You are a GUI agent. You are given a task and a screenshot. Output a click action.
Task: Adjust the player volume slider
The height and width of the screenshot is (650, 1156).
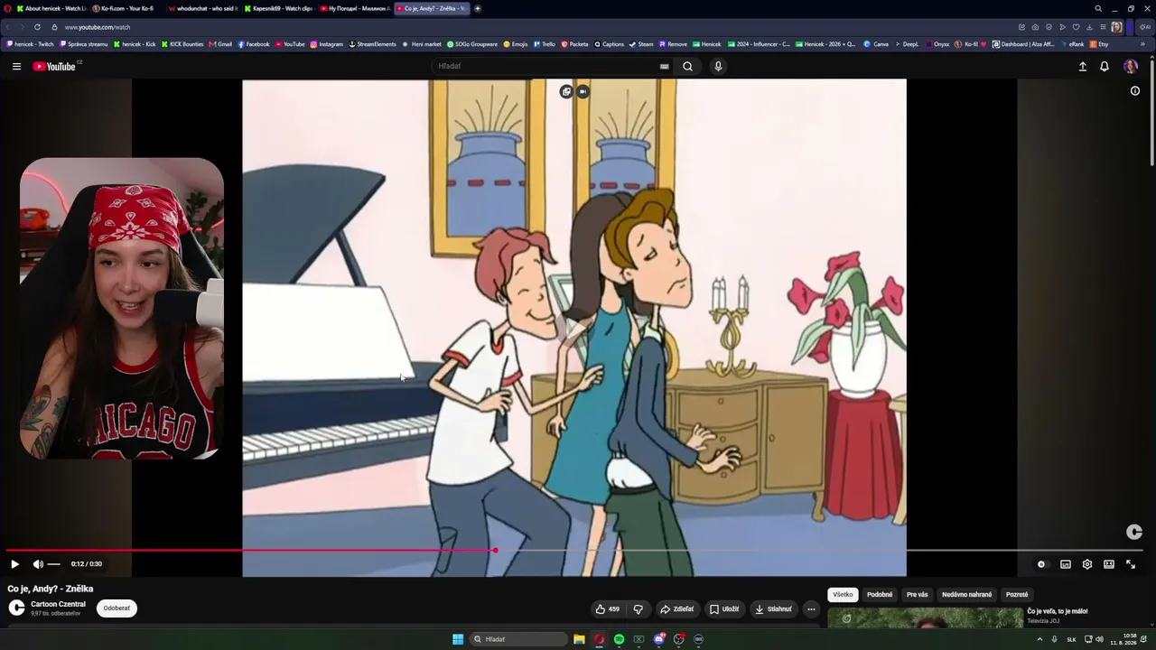(x=53, y=564)
